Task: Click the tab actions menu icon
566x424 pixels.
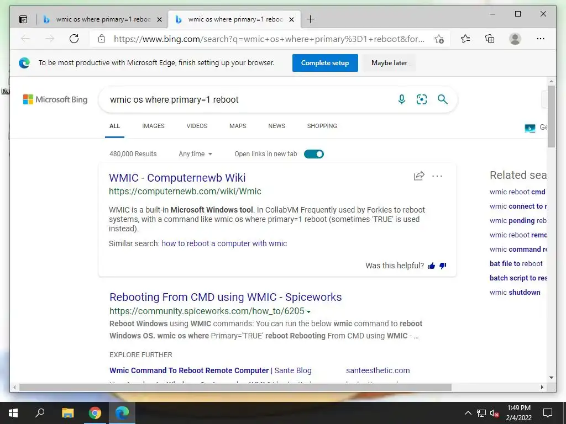Action: click(23, 19)
